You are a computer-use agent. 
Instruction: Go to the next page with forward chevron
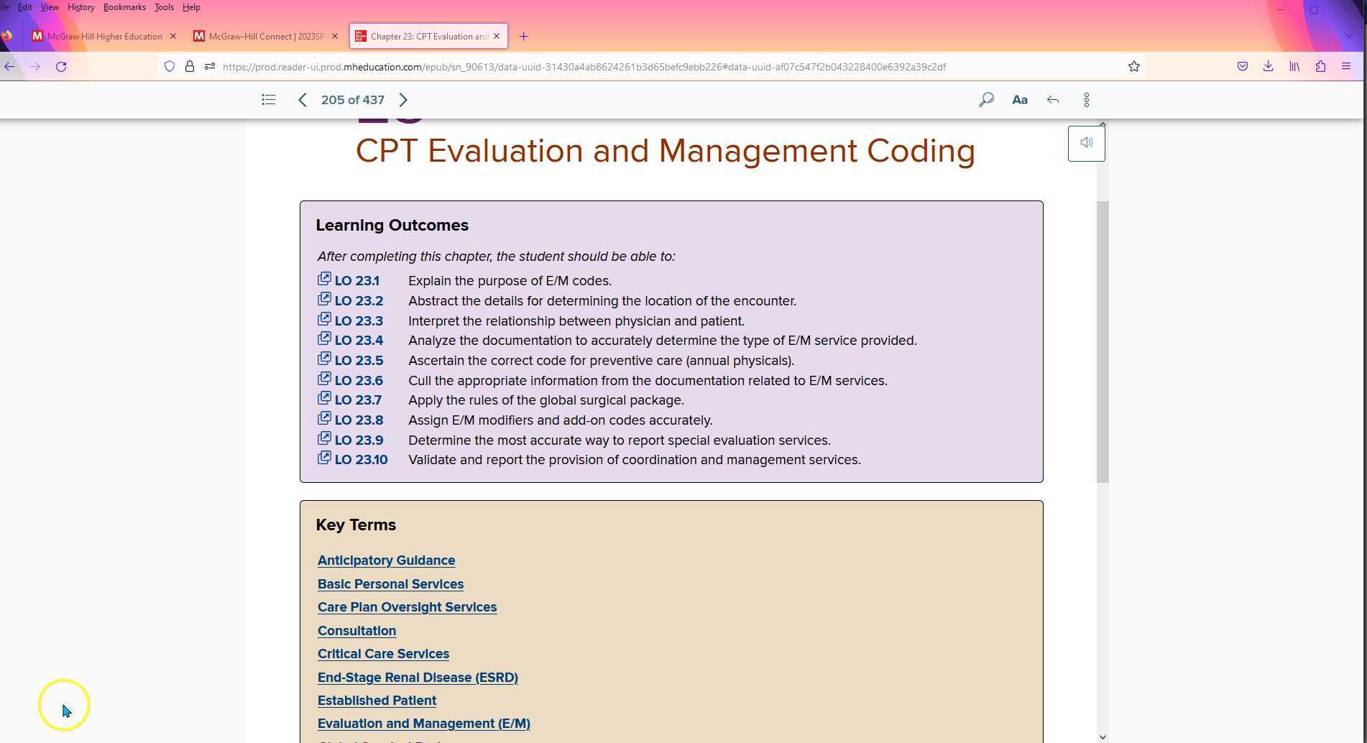click(403, 99)
